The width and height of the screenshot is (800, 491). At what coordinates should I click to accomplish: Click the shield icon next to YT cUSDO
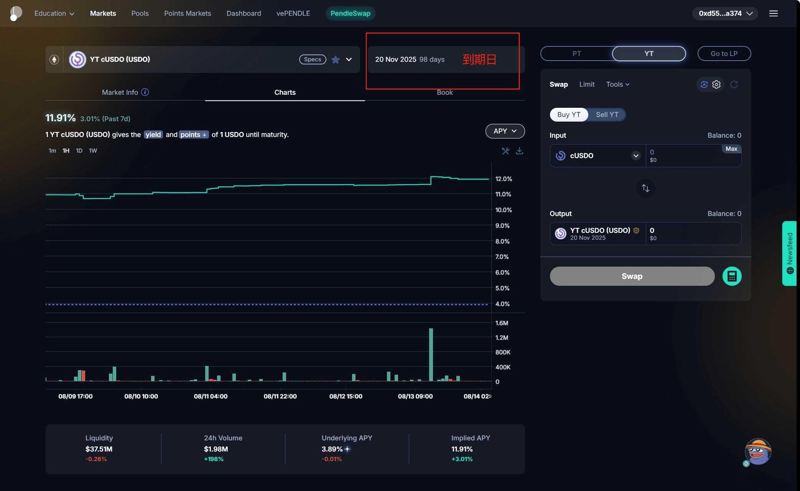636,230
